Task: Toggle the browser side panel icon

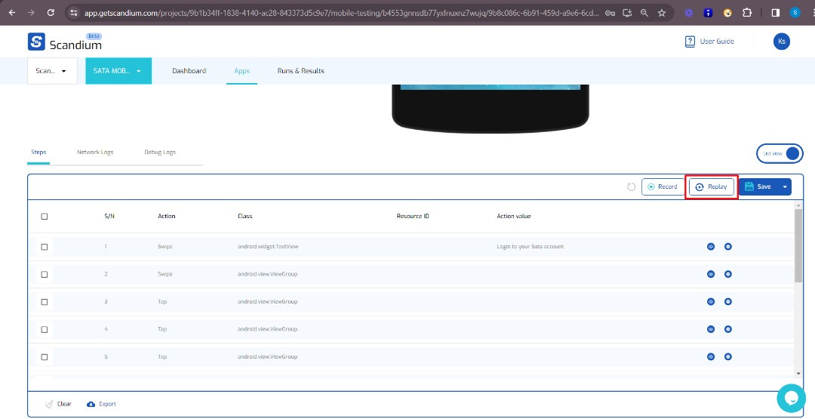Action: pos(776,13)
